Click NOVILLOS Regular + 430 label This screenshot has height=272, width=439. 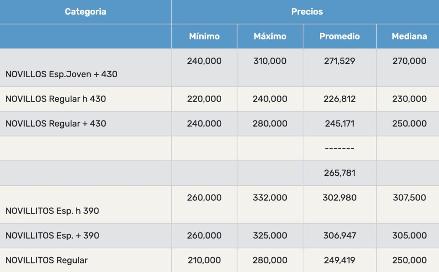[56, 124]
